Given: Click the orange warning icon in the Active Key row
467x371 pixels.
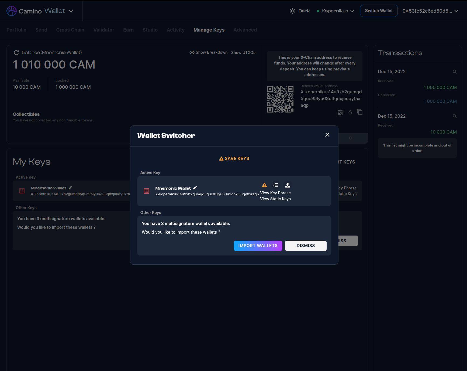Looking at the screenshot, I should coord(264,185).
